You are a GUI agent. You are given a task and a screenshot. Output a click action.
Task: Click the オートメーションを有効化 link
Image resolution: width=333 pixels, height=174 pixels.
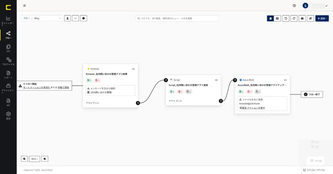[x=36, y=87]
